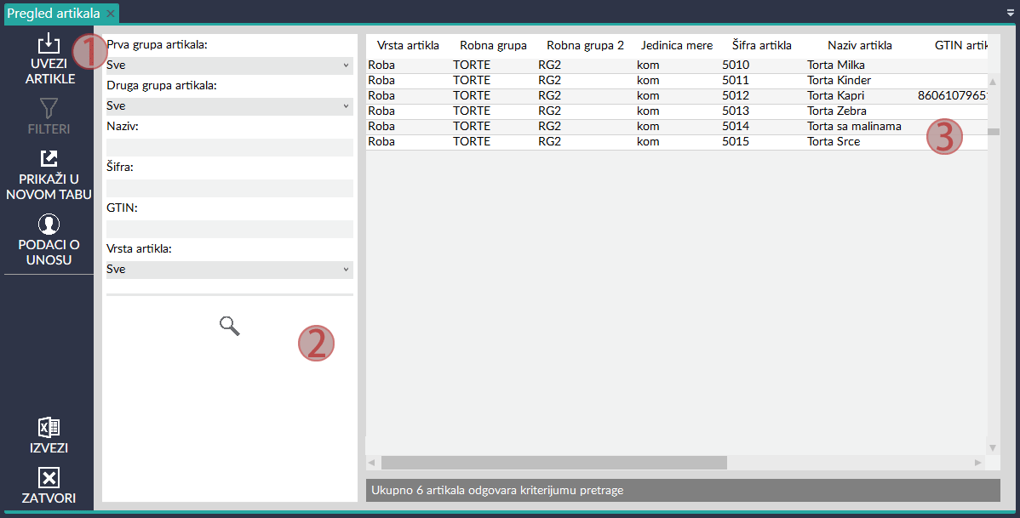Open the tab list dropdown arrow at the top right

[x=1011, y=13]
